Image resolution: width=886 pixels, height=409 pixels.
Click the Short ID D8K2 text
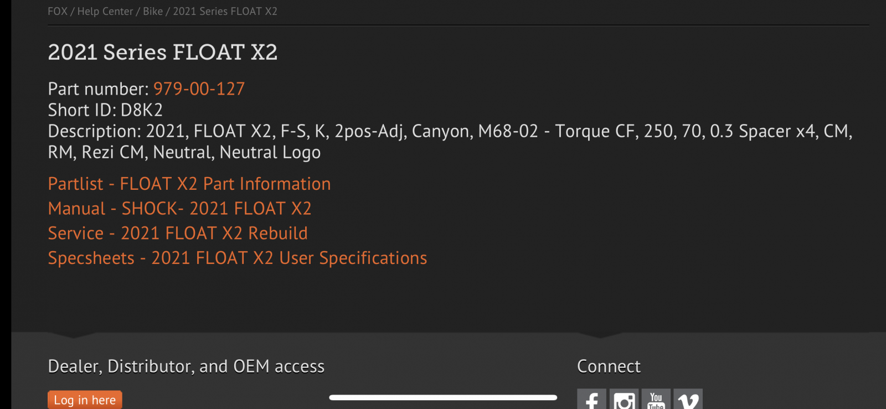click(105, 110)
